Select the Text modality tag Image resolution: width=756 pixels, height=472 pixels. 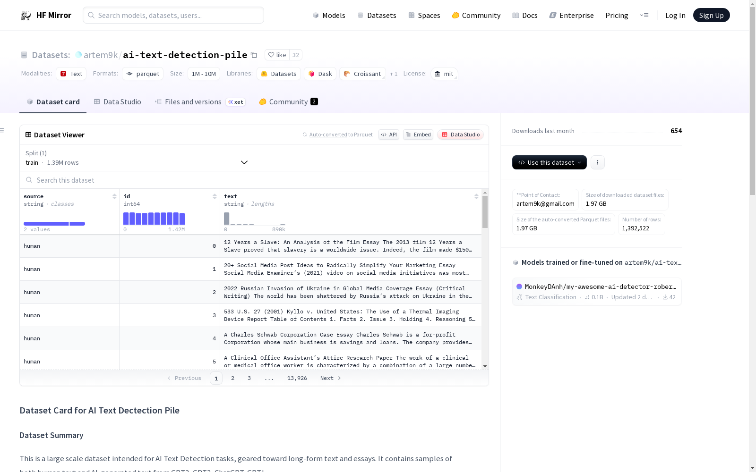tap(71, 74)
